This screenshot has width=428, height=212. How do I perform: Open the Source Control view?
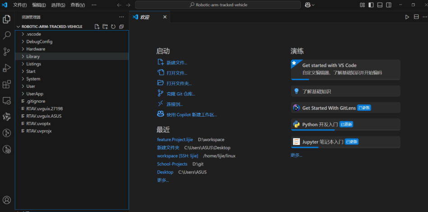point(7,51)
